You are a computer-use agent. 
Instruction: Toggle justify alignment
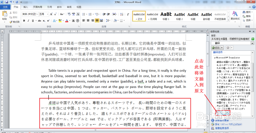97,21
